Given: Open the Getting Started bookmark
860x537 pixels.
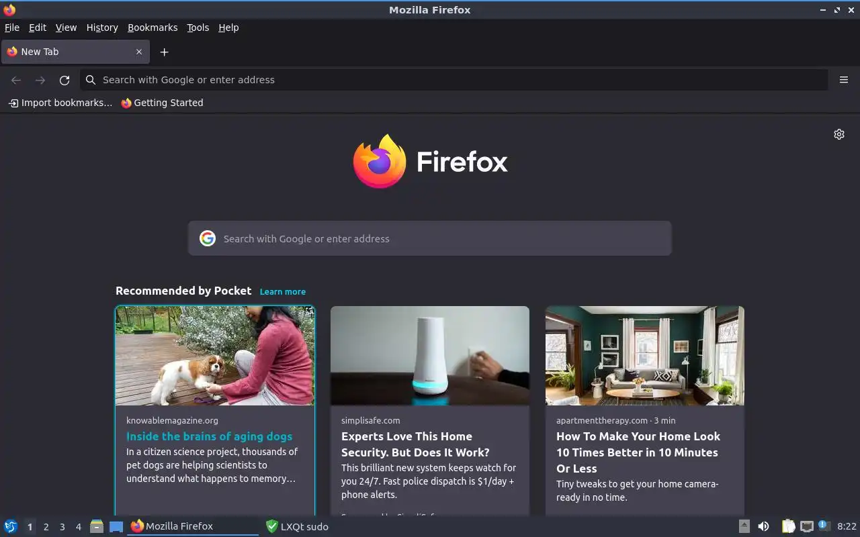Looking at the screenshot, I should point(162,103).
